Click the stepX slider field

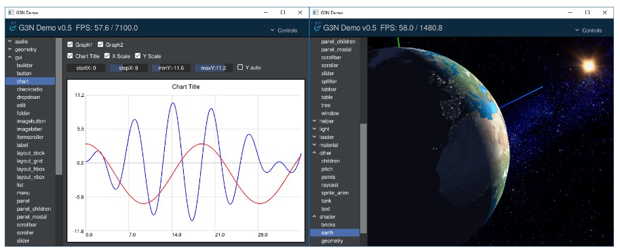tap(128, 68)
